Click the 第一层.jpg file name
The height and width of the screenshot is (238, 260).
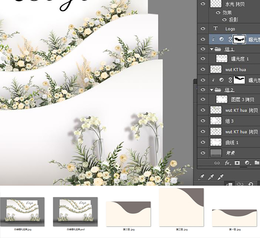(235, 230)
